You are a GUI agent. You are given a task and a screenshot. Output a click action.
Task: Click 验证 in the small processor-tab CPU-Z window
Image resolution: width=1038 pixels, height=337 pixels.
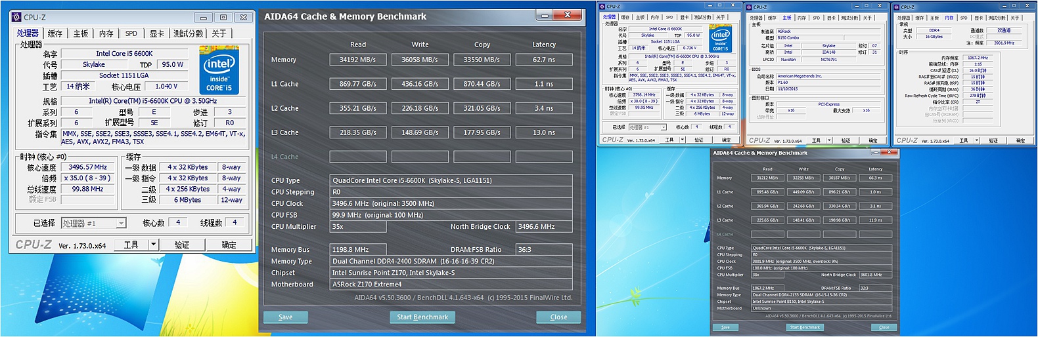point(699,140)
